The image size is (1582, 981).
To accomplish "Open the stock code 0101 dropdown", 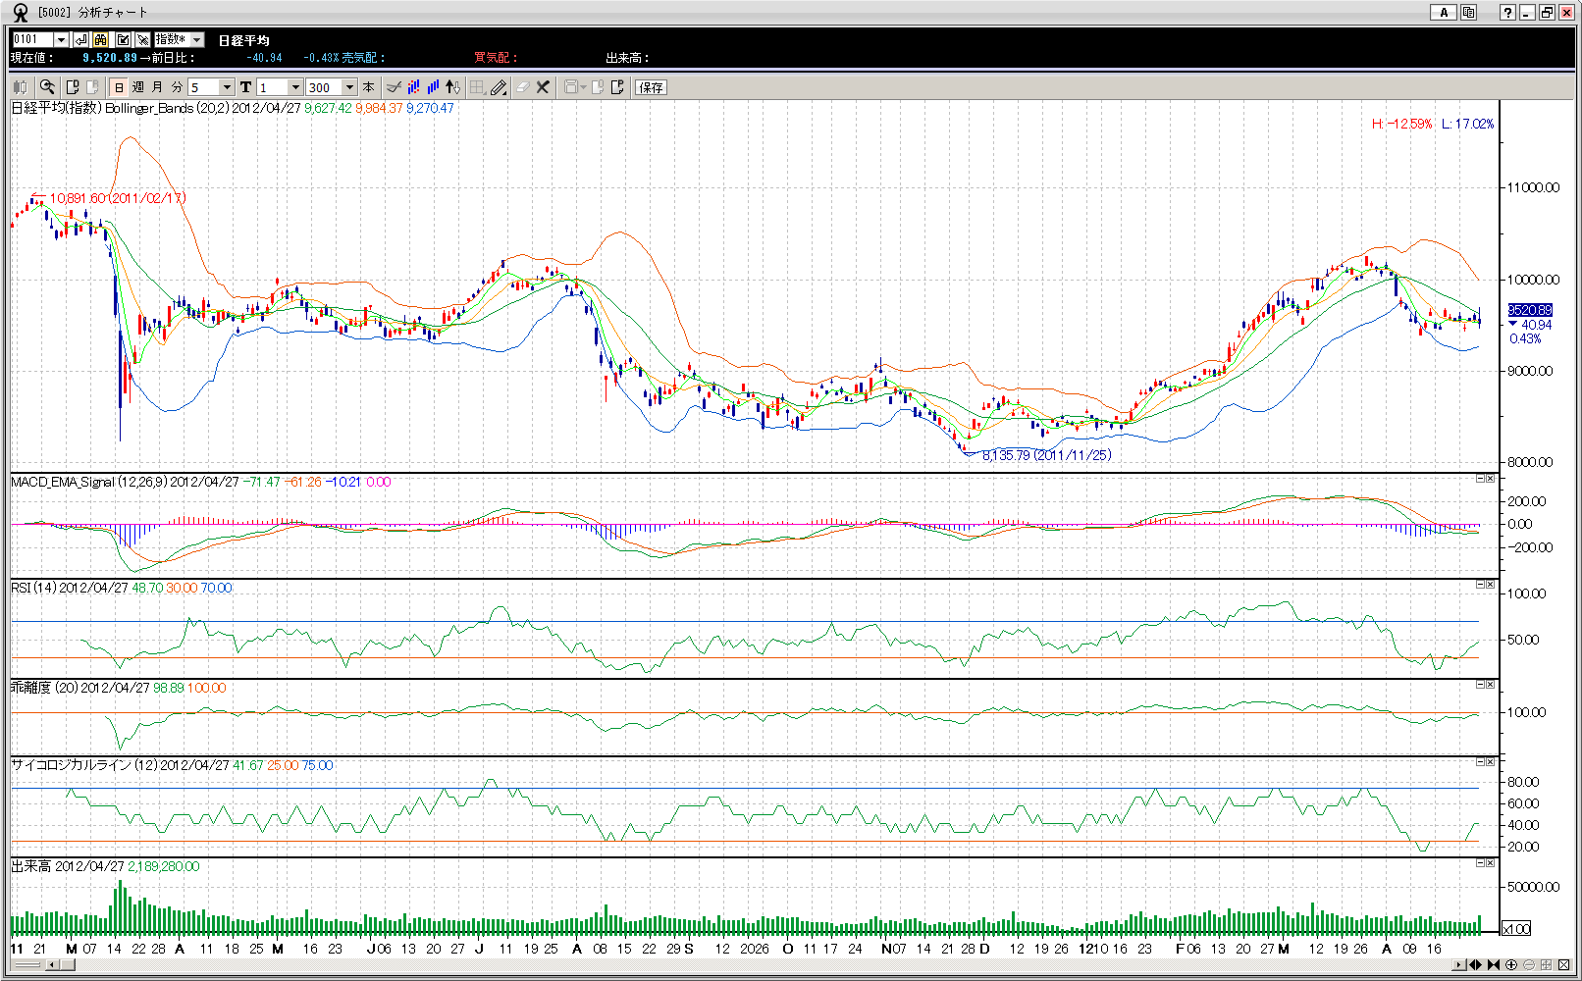I will click(x=61, y=40).
